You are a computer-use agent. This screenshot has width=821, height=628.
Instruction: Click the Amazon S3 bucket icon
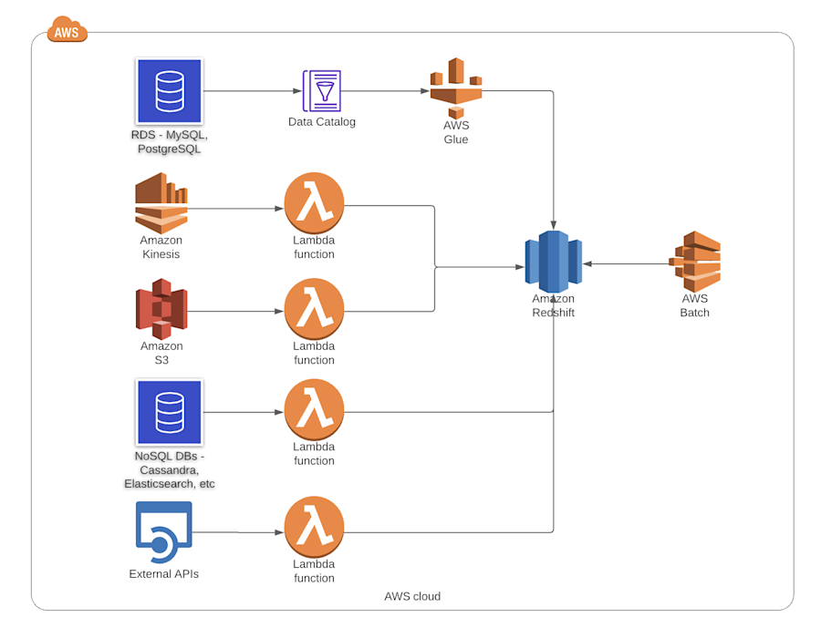[x=161, y=308]
